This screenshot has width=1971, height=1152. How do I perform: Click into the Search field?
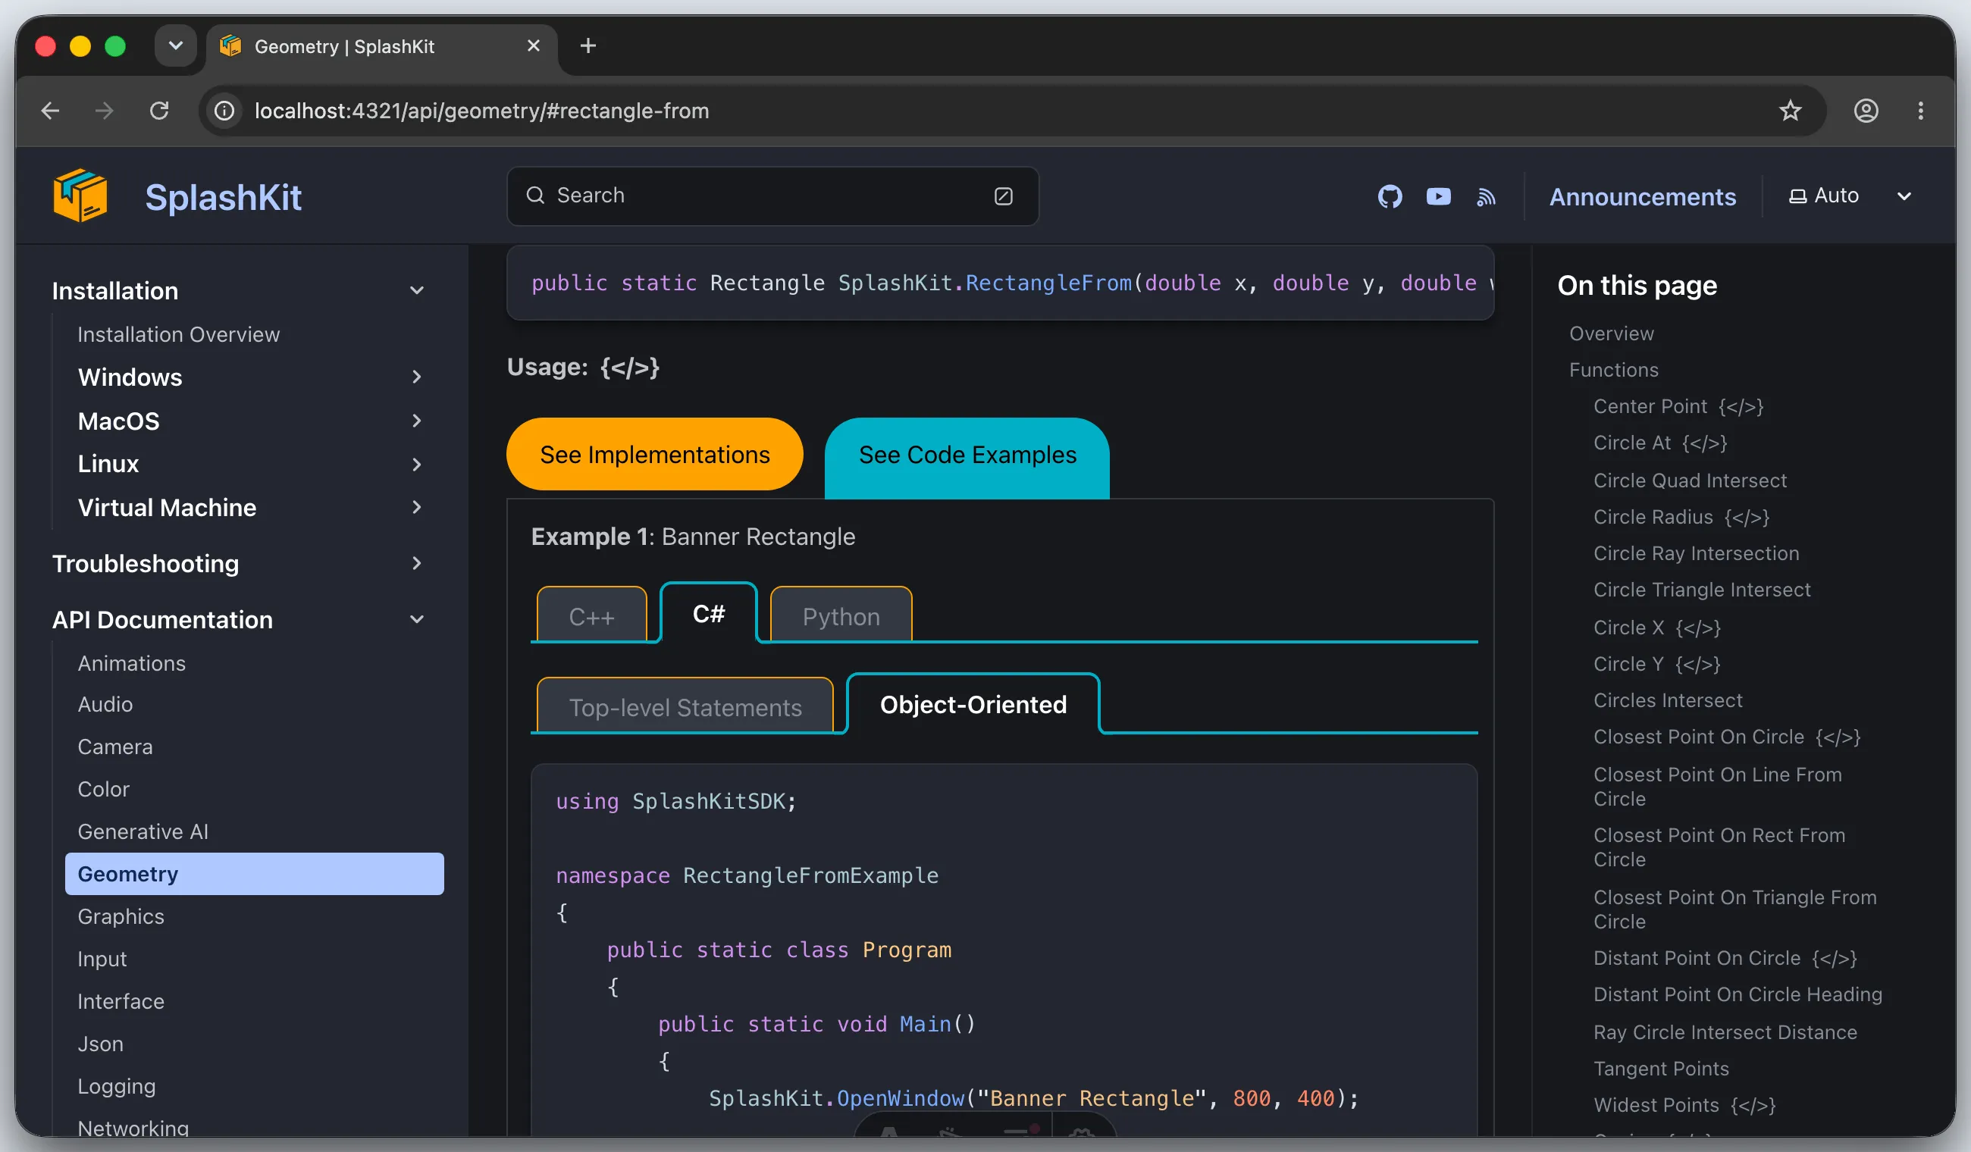pos(772,196)
